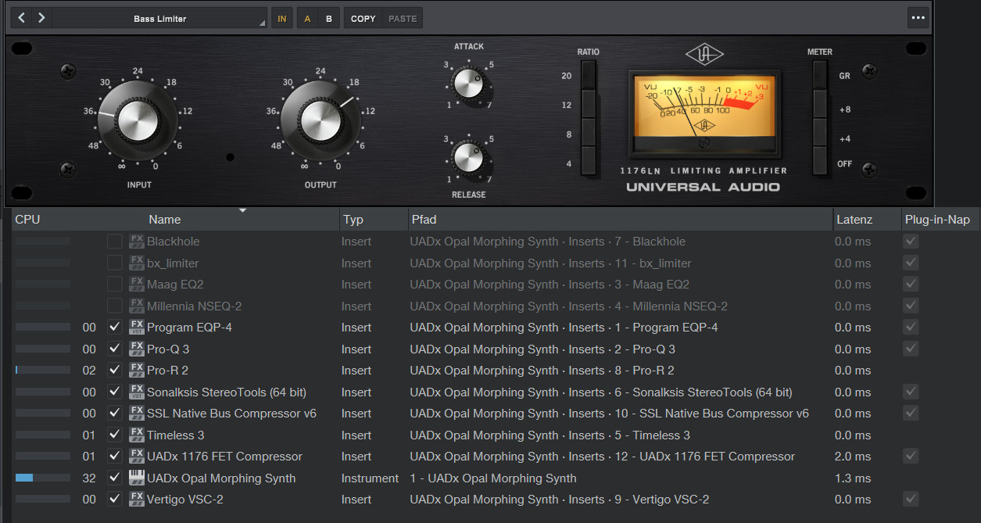Screen dimensions: 981x523
Task: Sort by the CPU column header
Action: coord(28,220)
